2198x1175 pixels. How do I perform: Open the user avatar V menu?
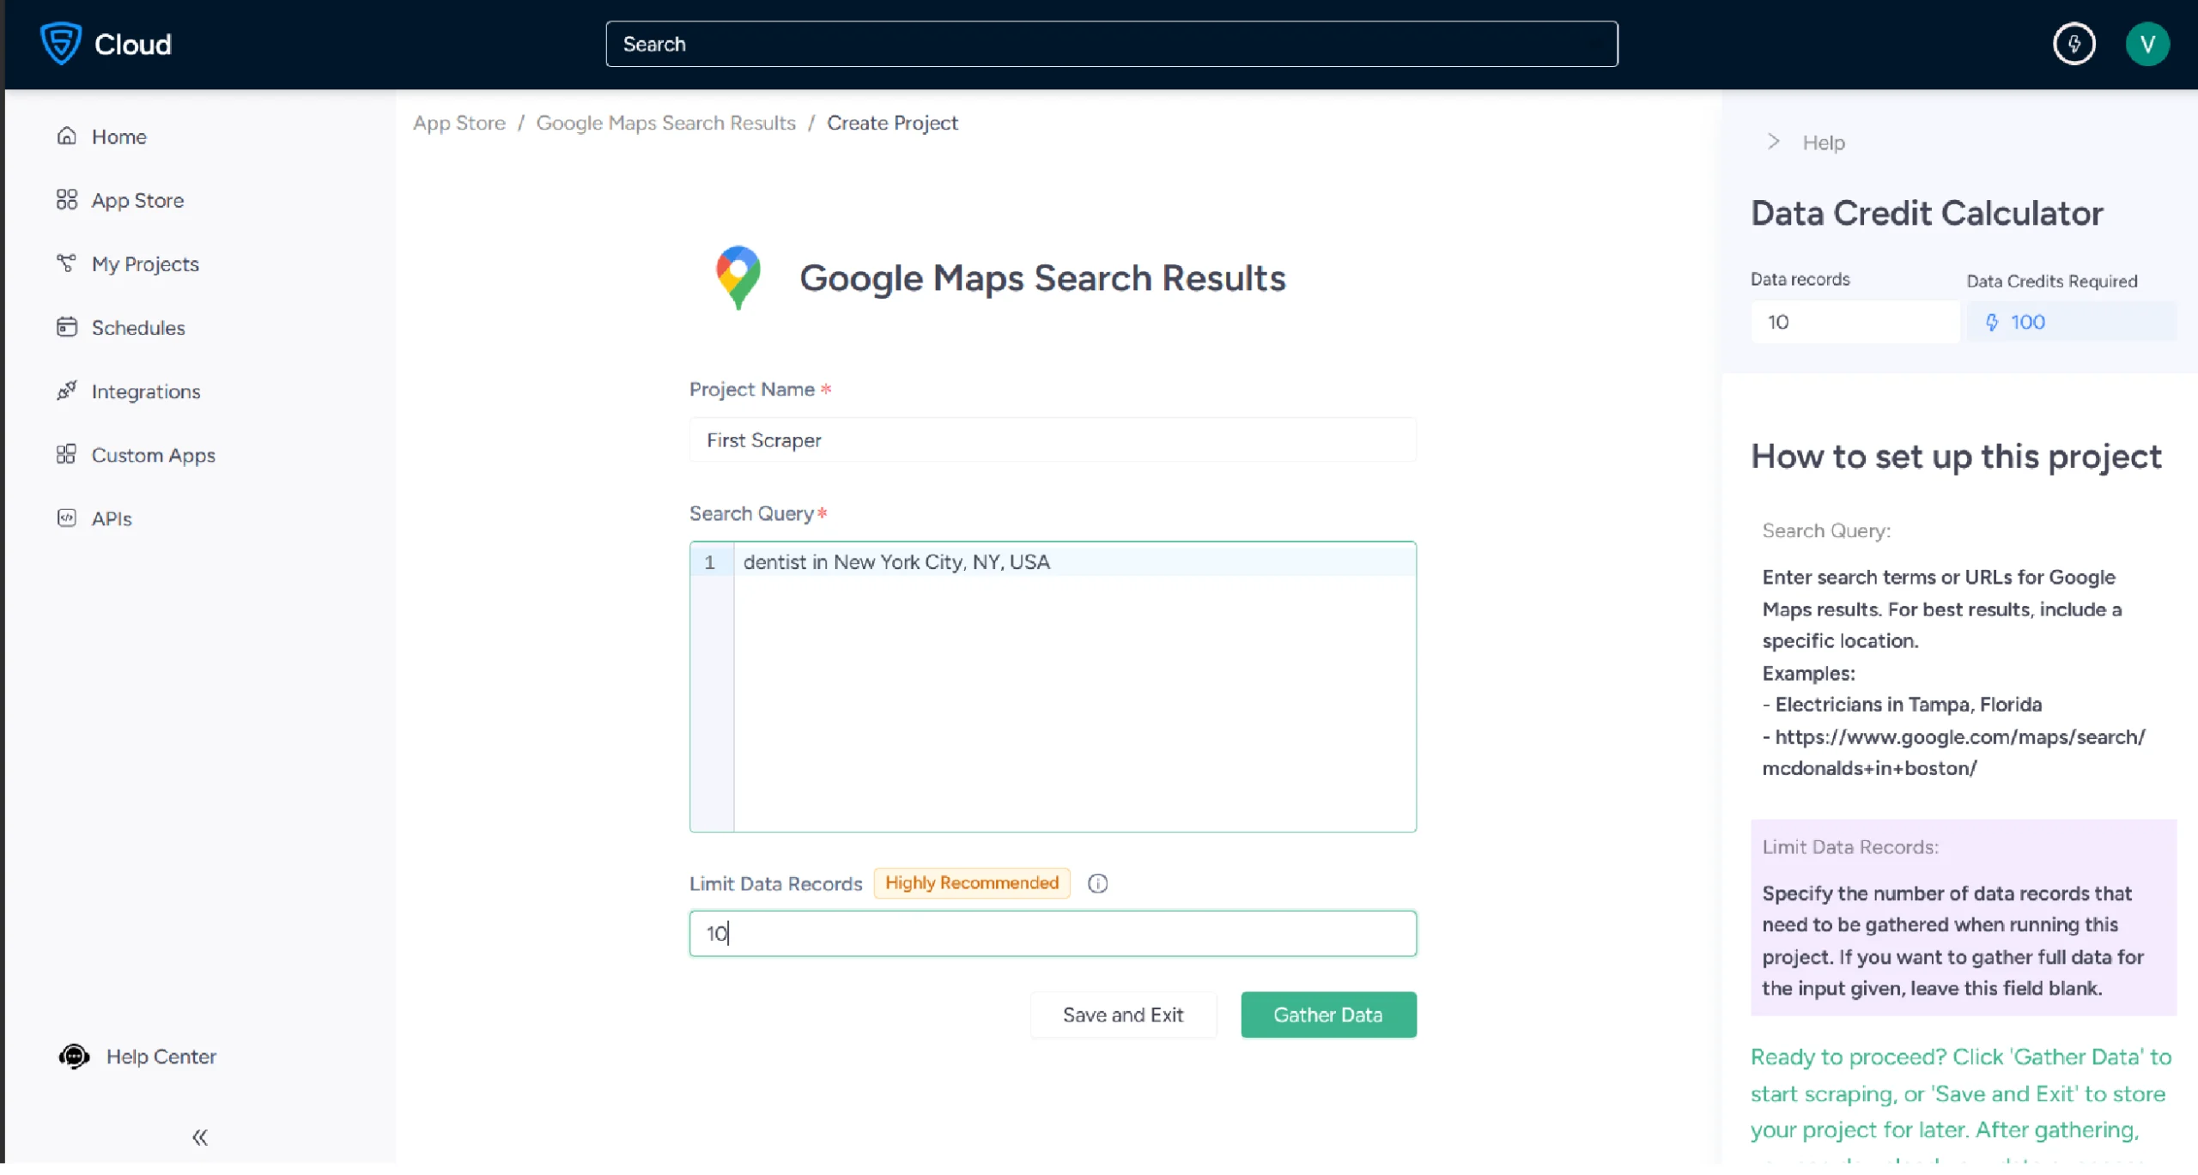point(2146,44)
